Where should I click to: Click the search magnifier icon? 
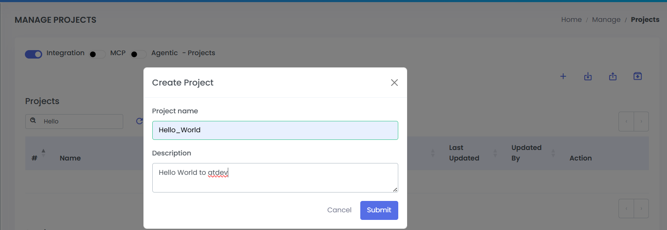pos(33,121)
